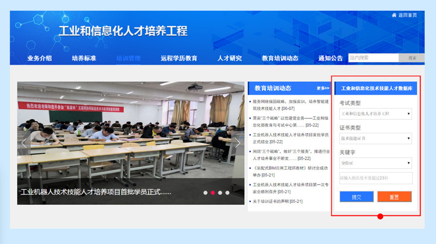Navigate to 远程学历教育 menu
The height and width of the screenshot is (244, 436).
pyautogui.click(x=179, y=59)
